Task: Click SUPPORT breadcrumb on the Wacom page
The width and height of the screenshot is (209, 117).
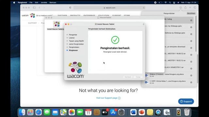Action: pyautogui.click(x=32, y=23)
